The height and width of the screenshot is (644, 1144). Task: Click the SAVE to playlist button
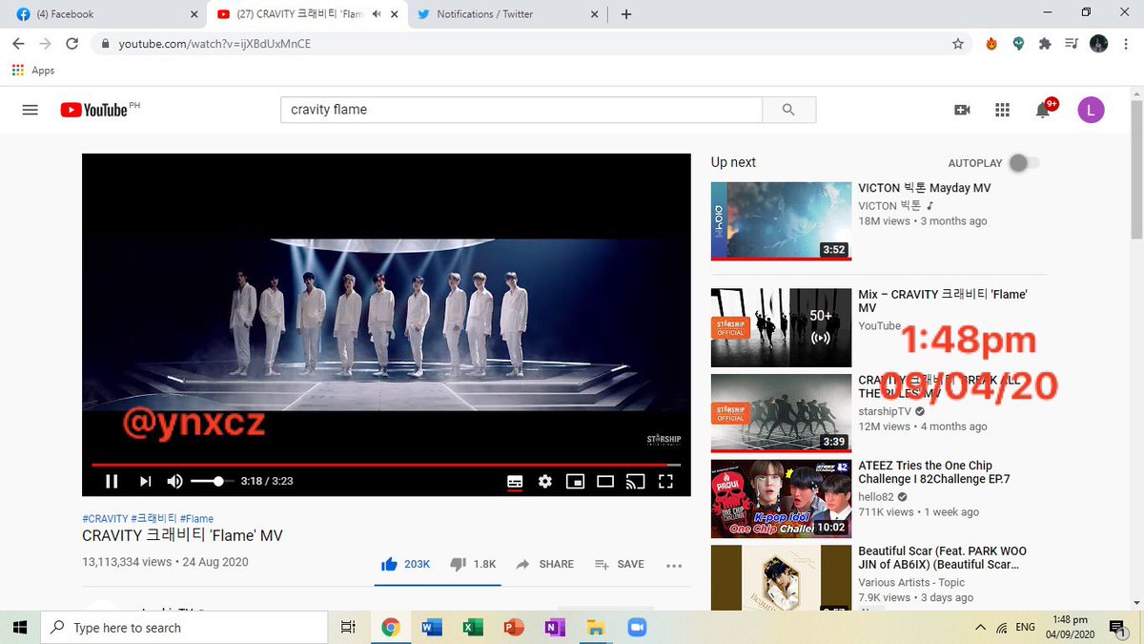(x=620, y=564)
